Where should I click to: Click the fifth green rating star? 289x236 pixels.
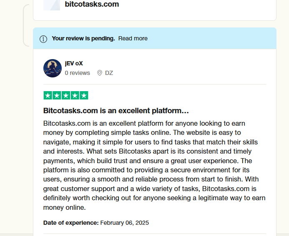[84, 95]
